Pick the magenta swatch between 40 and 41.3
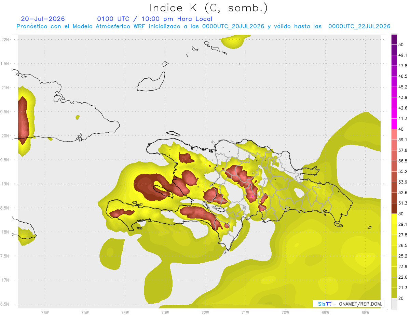 coord(394,124)
